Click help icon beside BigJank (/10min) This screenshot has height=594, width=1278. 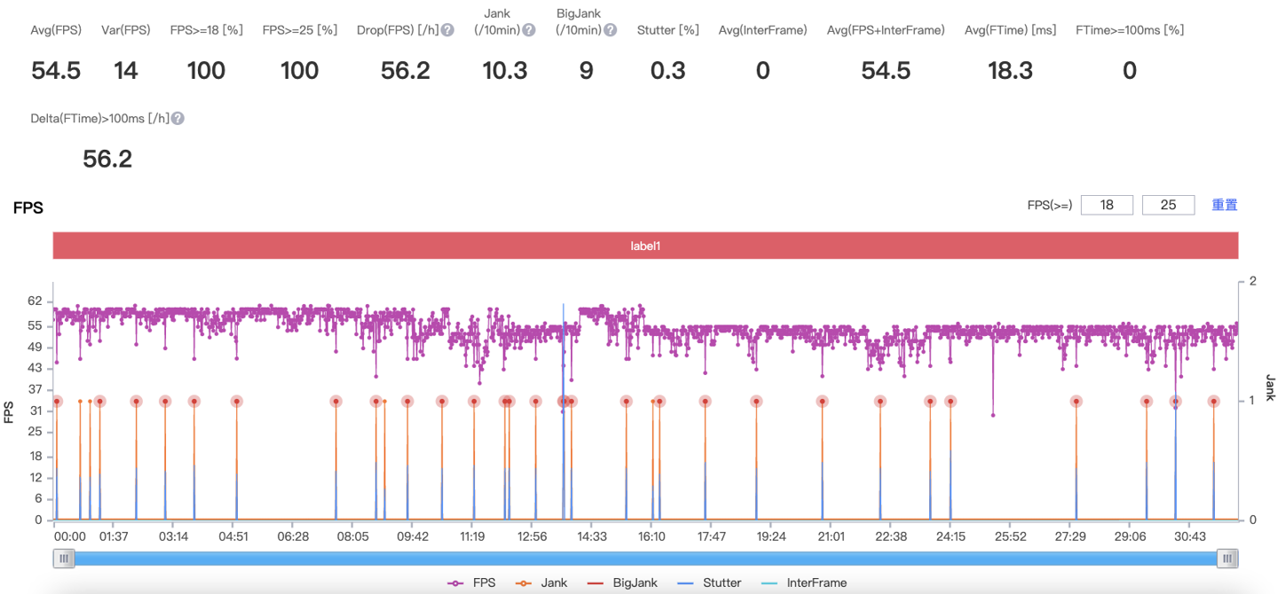(x=611, y=30)
